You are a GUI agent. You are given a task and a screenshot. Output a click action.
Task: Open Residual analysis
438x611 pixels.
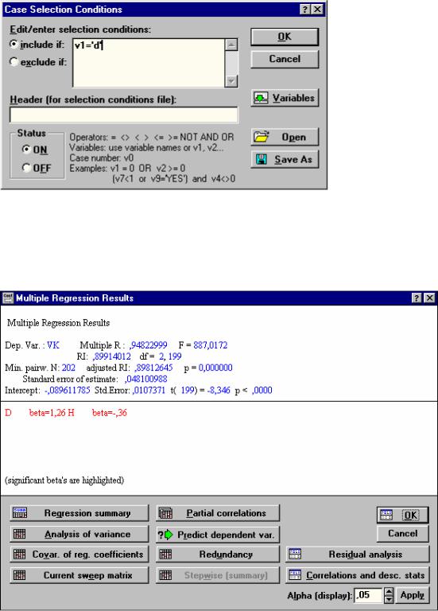point(358,555)
